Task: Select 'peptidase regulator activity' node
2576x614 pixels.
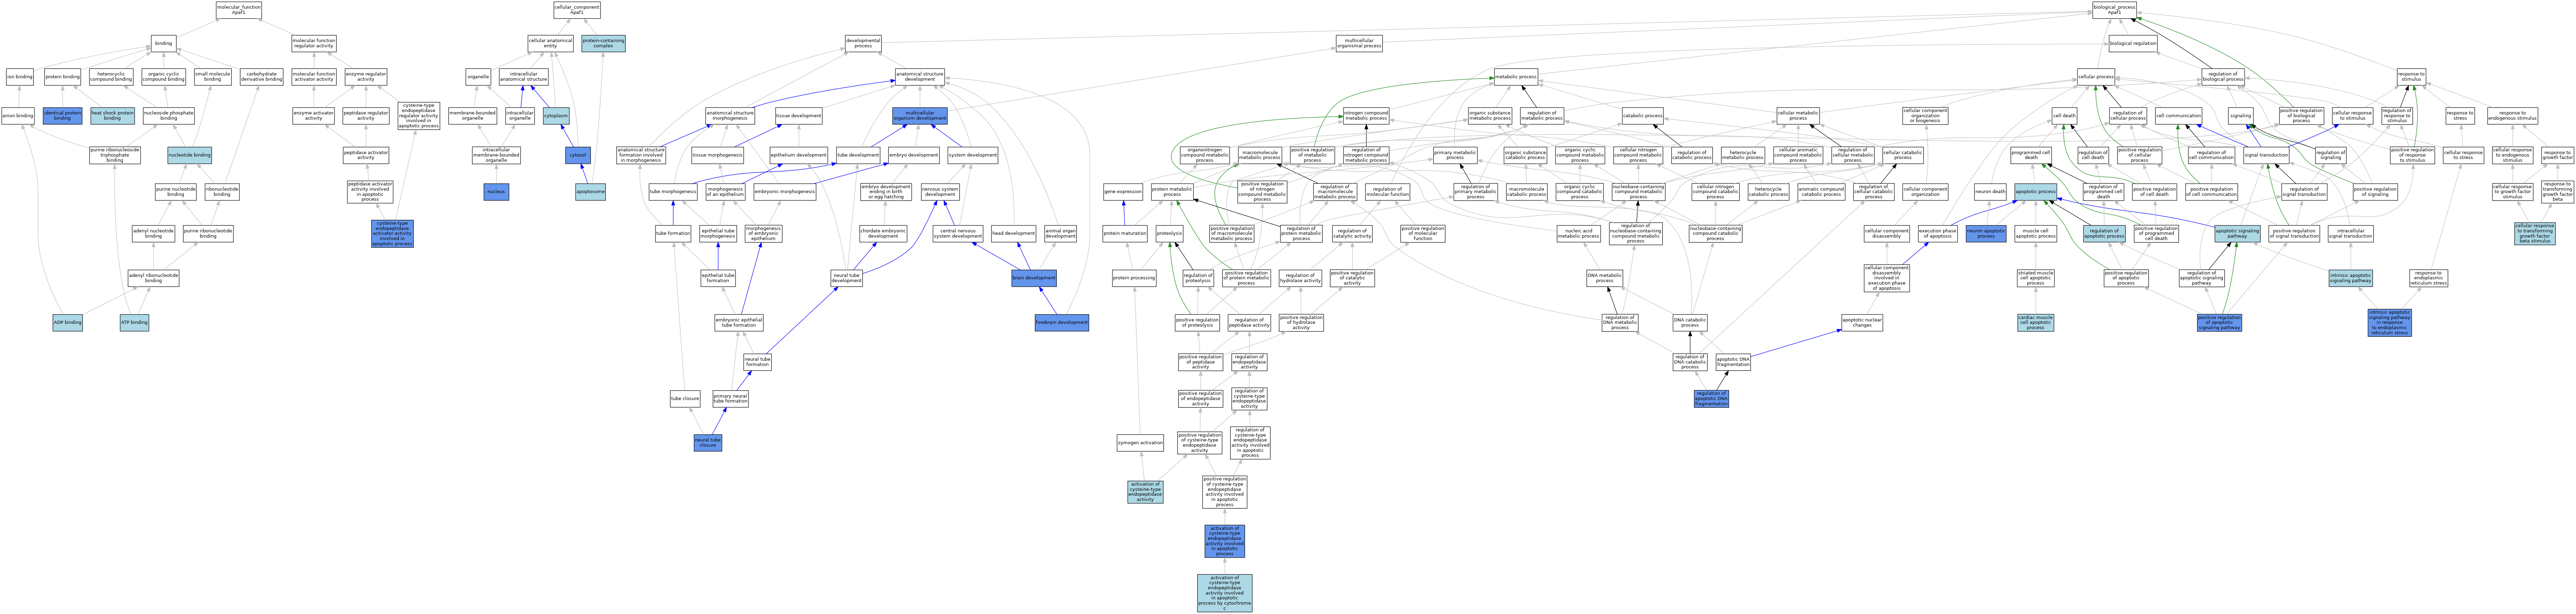Action: coord(366,116)
